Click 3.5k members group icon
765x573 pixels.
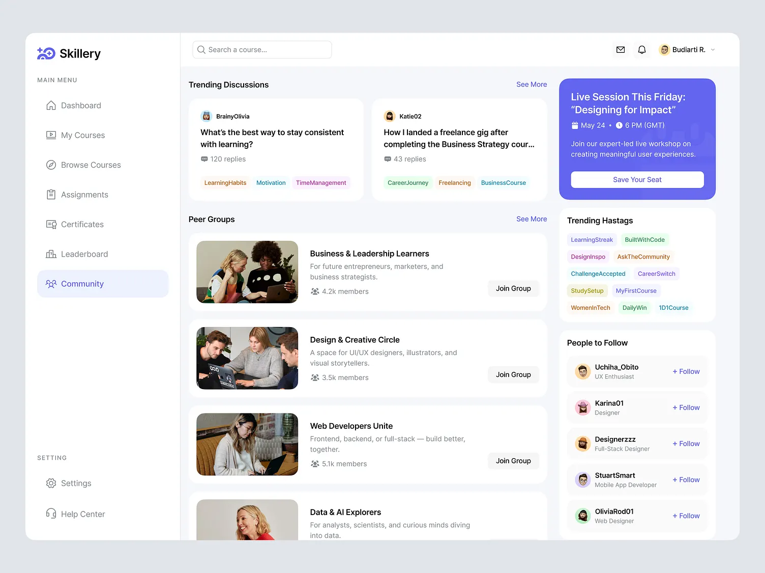coord(315,378)
